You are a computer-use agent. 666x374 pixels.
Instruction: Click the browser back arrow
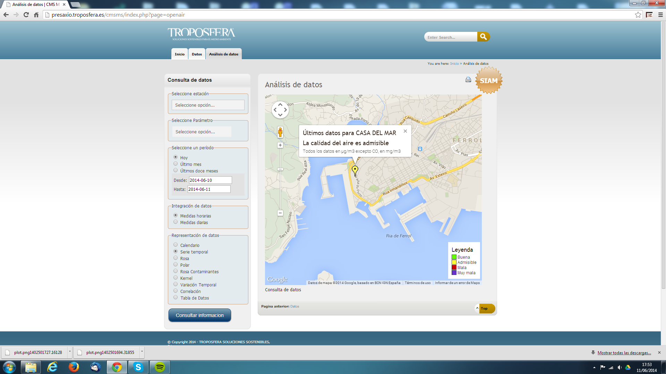(6, 15)
